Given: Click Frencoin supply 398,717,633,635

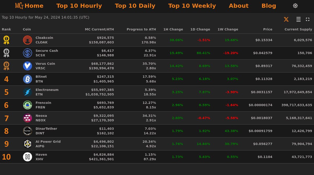Looking at the screenshot, I should point(297,105).
